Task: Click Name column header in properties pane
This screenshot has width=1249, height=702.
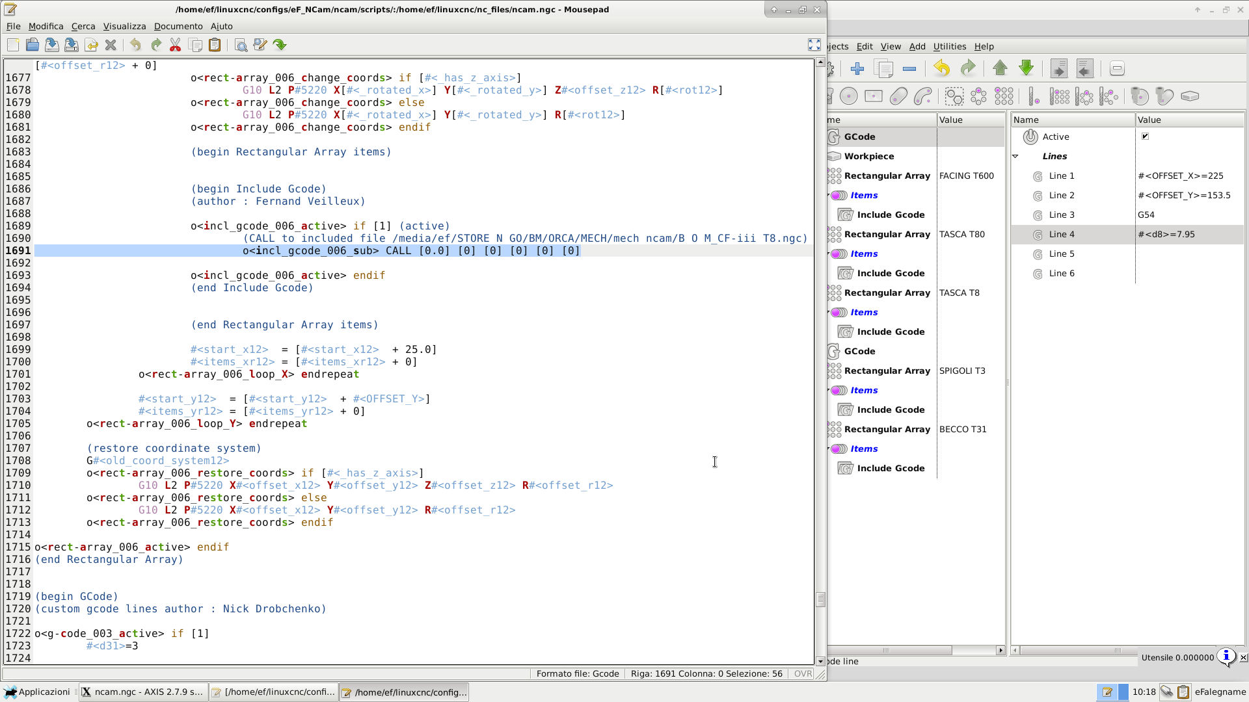Action: [1073, 120]
